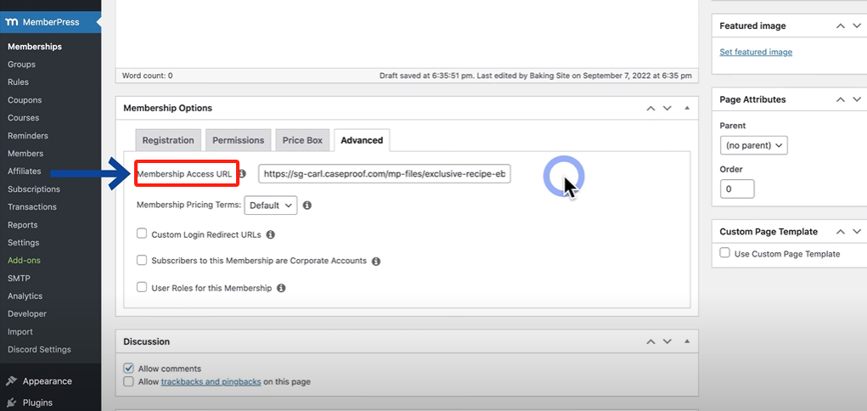Uncheck Allow comments checkbox
This screenshot has width=867, height=411.
tap(129, 369)
